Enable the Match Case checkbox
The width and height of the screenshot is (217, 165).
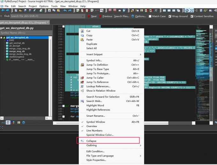click(x=150, y=16)
